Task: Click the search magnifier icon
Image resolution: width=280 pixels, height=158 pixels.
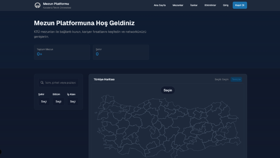Action: 42,83
